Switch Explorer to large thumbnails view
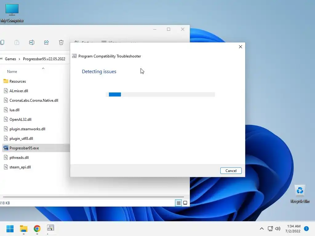Image resolution: width=315 pixels, height=236 pixels. (185, 203)
